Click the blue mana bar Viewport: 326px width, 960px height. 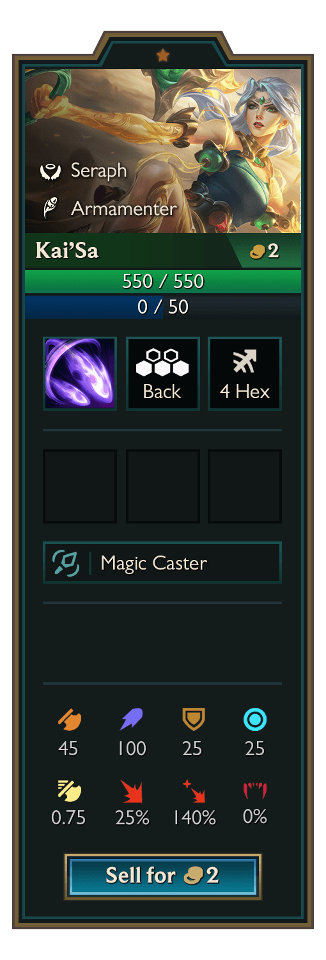click(163, 307)
